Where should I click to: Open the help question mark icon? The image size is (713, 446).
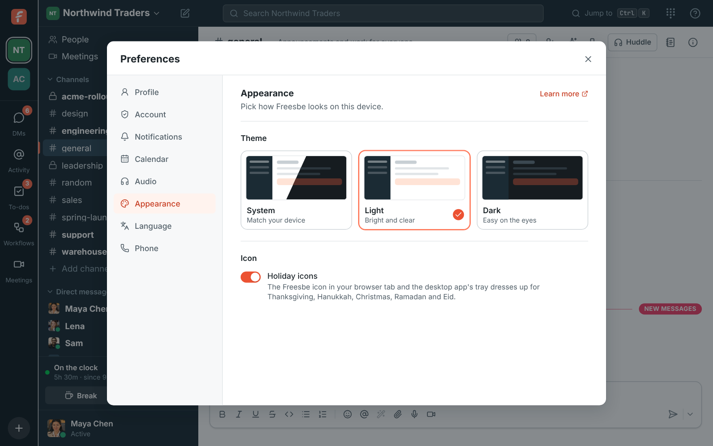click(x=695, y=13)
